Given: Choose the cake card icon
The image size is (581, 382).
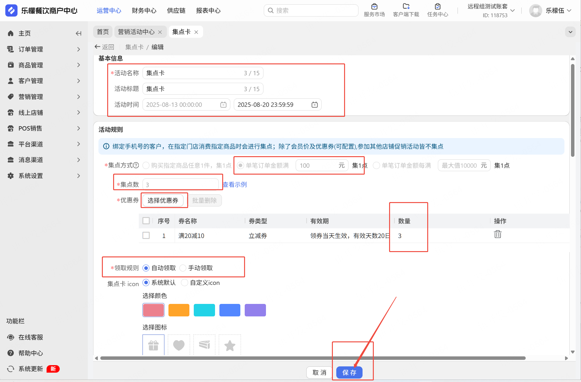Looking at the screenshot, I should (204, 345).
